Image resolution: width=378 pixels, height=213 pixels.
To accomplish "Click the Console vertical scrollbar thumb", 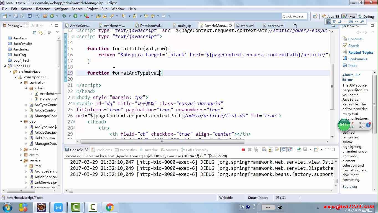I will (336, 181).
